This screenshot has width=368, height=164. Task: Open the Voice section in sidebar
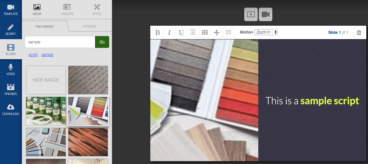pos(11,70)
